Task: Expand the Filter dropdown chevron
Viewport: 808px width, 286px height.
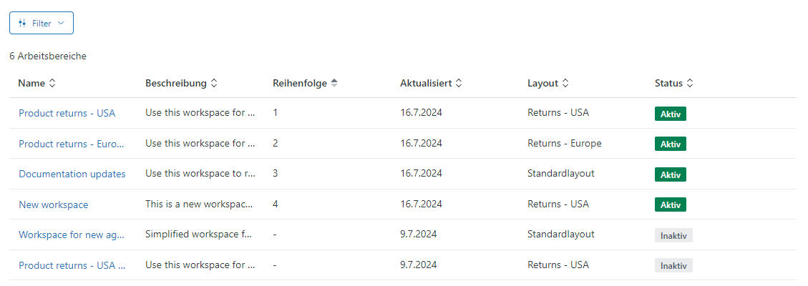Action: pyautogui.click(x=61, y=23)
